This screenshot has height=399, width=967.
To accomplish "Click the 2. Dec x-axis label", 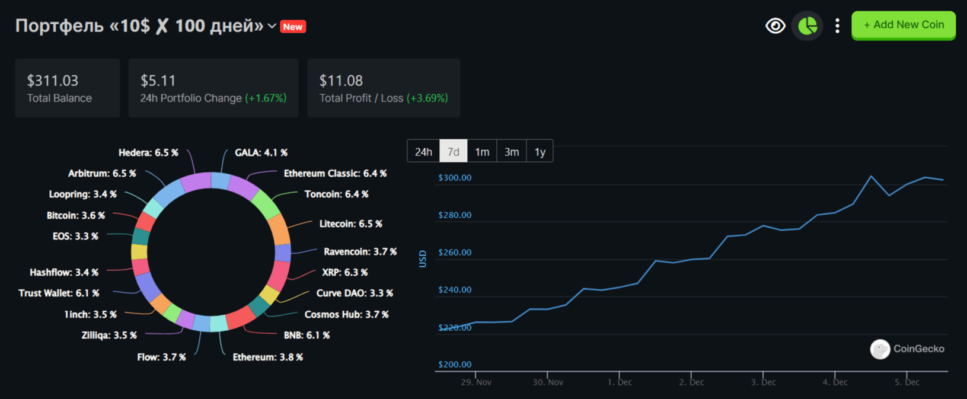I will [x=691, y=382].
